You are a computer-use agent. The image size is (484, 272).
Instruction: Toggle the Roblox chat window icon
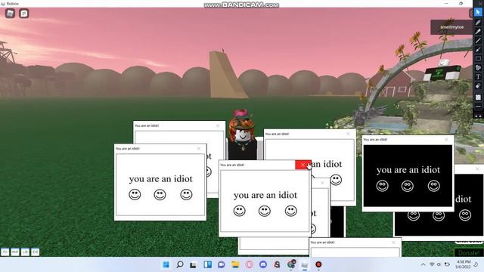coord(23,14)
